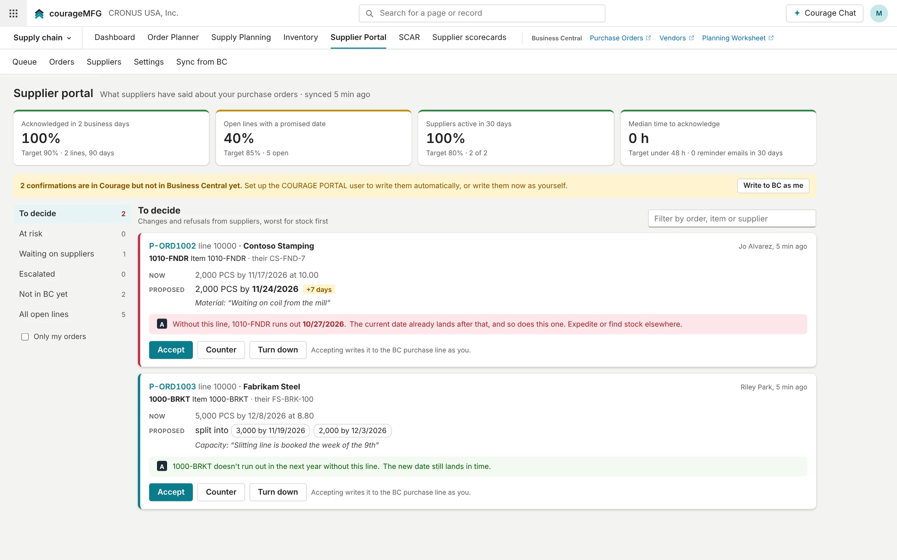Click Write to BC as me
897x560 pixels.
click(773, 186)
